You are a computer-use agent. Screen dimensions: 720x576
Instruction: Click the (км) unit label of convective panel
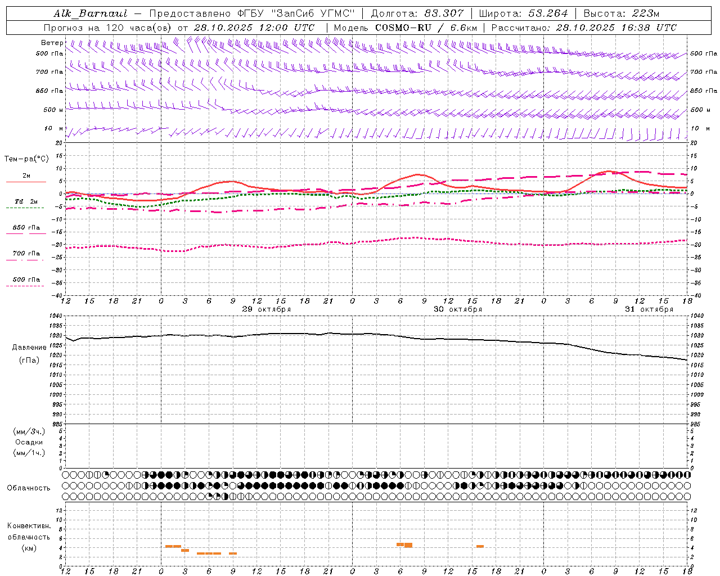(29, 548)
